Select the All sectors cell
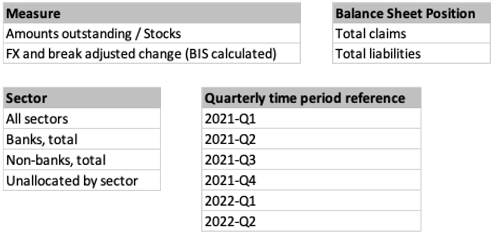This screenshot has width=493, height=235. coord(82,119)
